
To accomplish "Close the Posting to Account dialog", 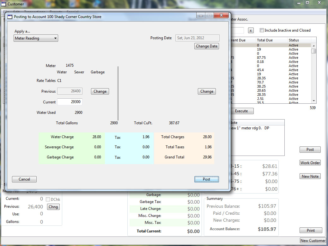I will (x=221, y=15).
